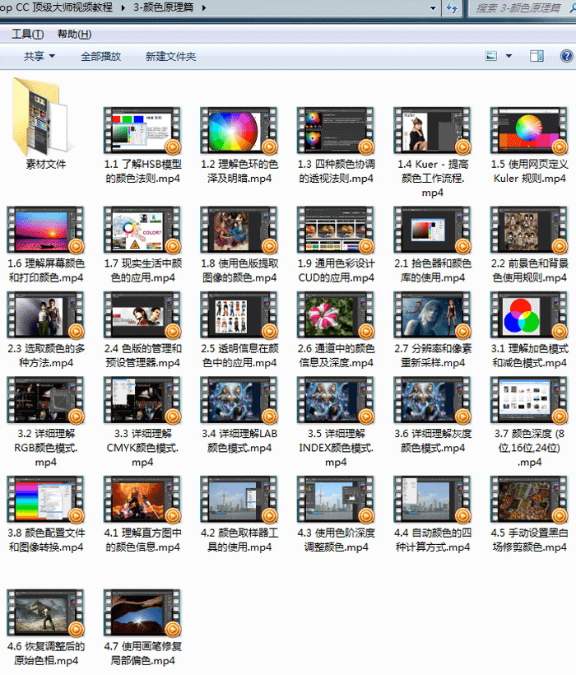Open the 帮助(H) menu

74,34
